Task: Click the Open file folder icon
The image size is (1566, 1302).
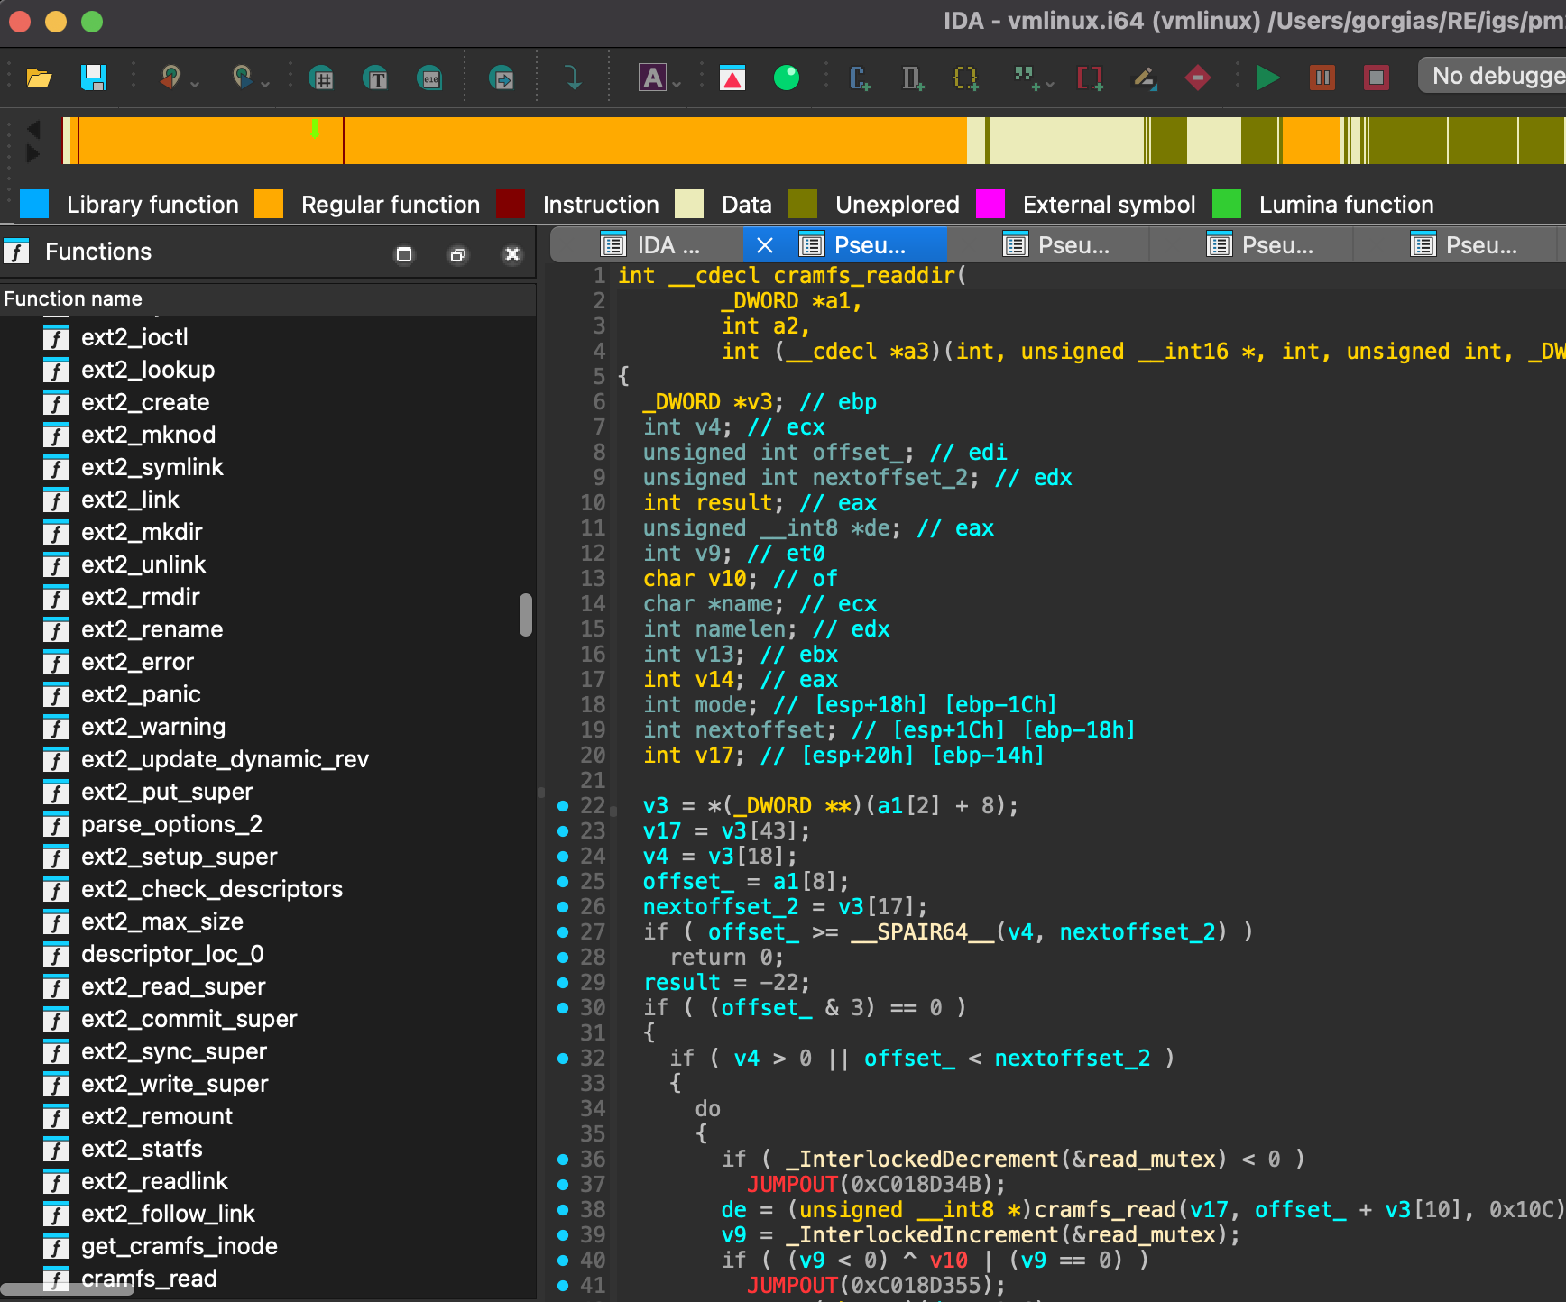Action: tap(39, 78)
